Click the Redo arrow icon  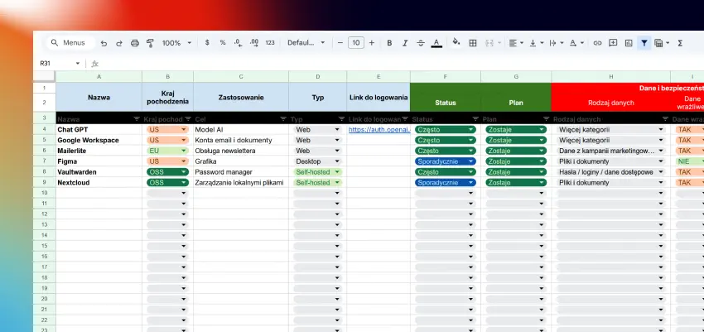(x=119, y=43)
